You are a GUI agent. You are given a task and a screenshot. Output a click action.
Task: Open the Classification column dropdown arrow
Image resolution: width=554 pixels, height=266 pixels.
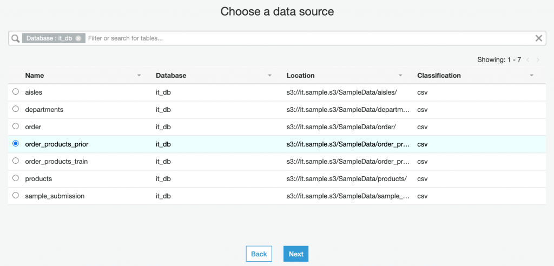pos(532,76)
